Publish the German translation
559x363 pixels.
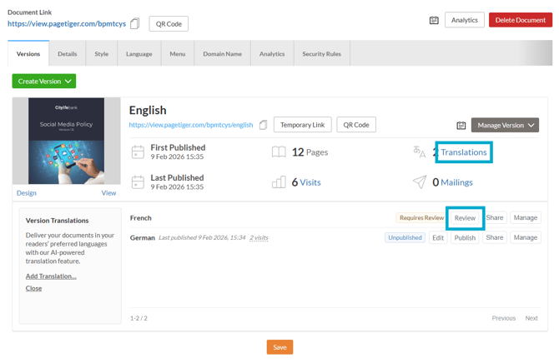465,237
